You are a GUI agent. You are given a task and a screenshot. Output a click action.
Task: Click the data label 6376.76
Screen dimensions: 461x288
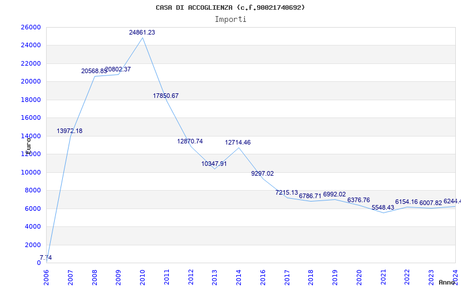pos(358,200)
